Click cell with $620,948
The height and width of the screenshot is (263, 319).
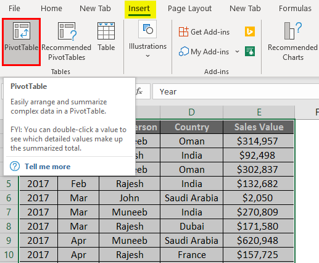259,240
